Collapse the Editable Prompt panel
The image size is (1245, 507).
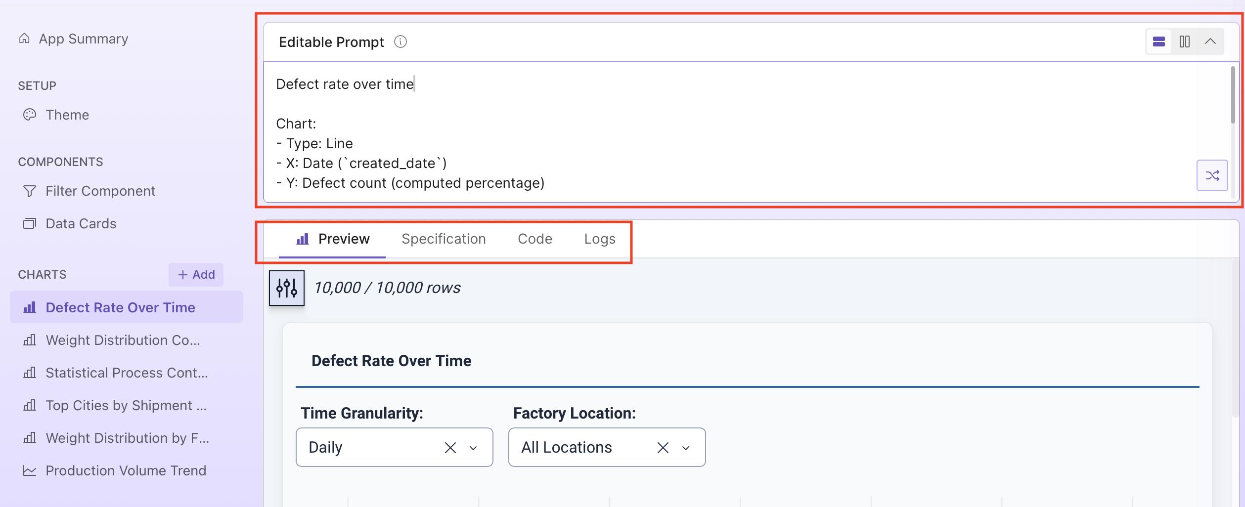click(1210, 42)
